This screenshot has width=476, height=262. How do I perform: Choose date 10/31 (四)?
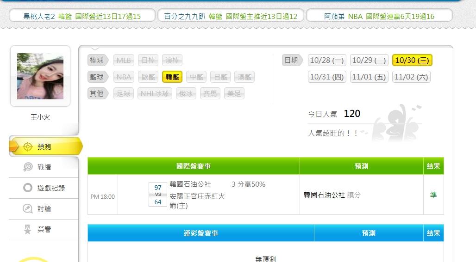[x=327, y=77]
